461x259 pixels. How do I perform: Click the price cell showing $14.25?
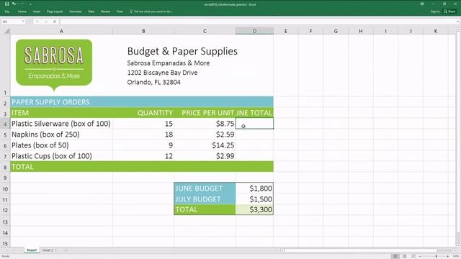205,145
